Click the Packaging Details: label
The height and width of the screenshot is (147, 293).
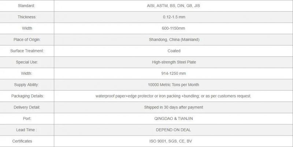pos(27,96)
